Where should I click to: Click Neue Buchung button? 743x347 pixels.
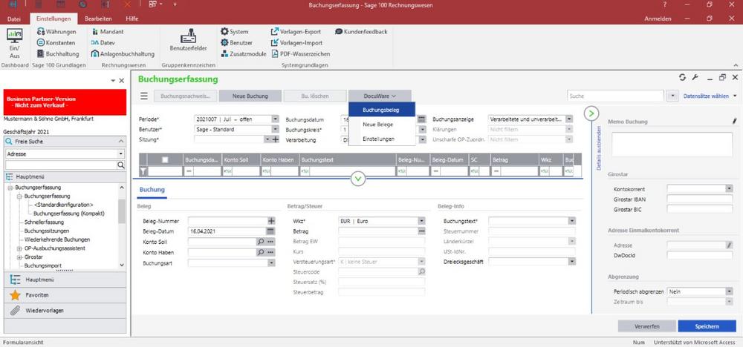click(250, 96)
